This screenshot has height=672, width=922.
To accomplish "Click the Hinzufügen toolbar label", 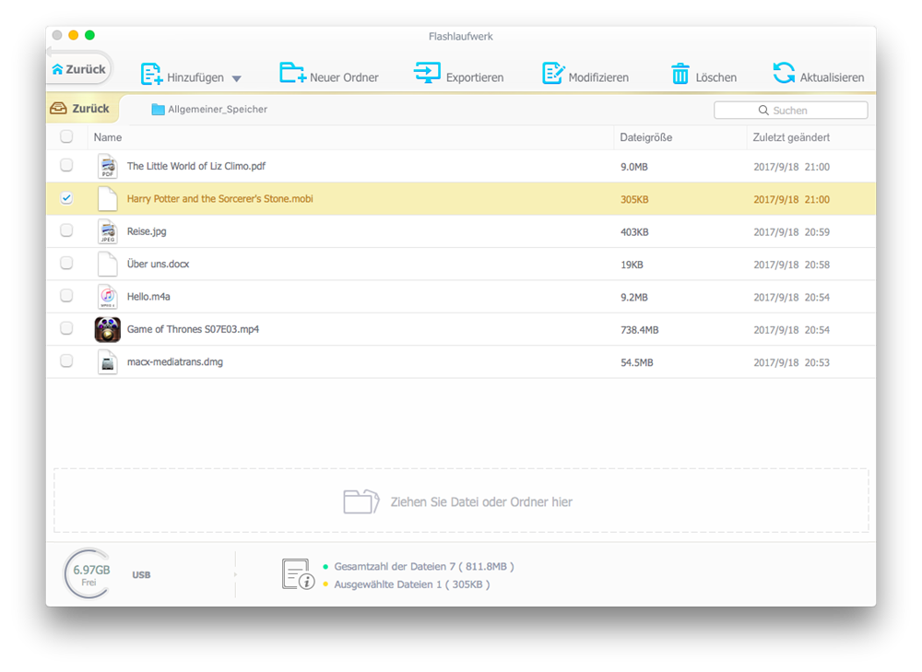I will point(195,77).
